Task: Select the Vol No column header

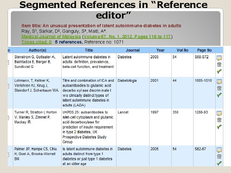Action: pyautogui.click(x=182, y=50)
